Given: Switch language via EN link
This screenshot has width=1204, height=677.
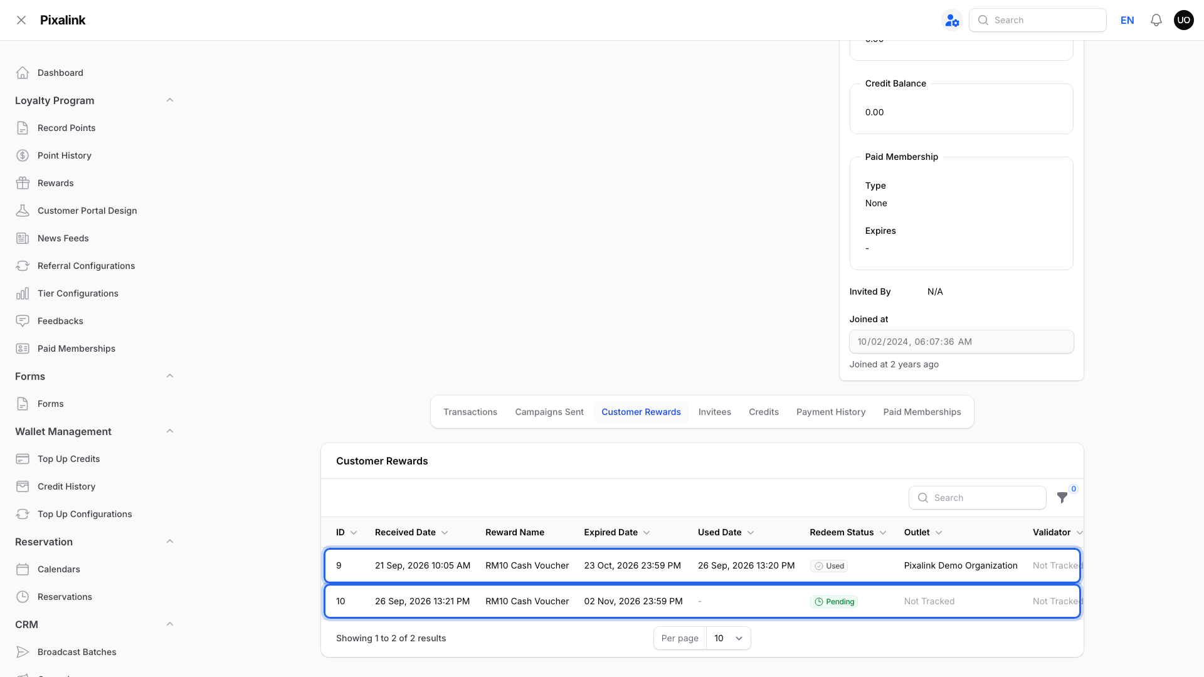Looking at the screenshot, I should (1127, 20).
